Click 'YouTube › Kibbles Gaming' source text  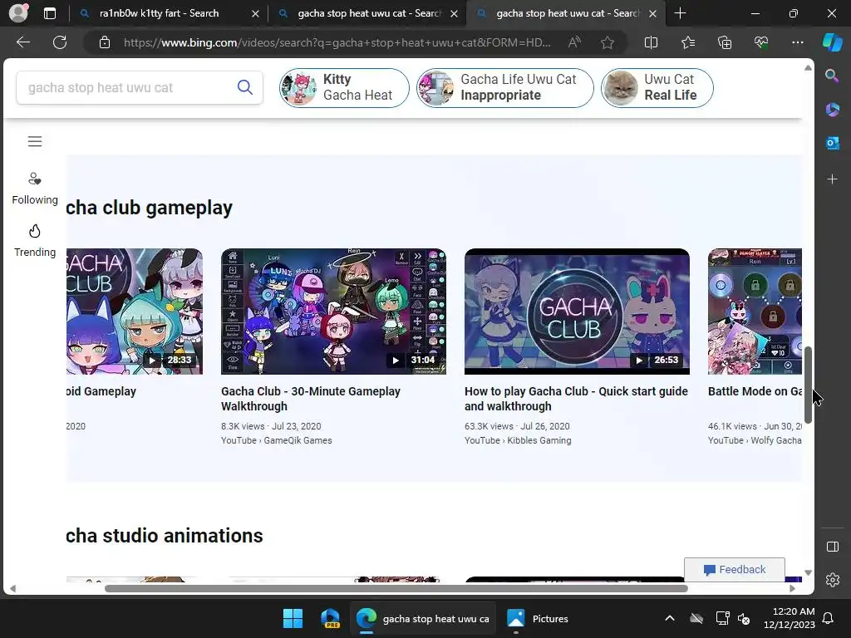pos(518,440)
